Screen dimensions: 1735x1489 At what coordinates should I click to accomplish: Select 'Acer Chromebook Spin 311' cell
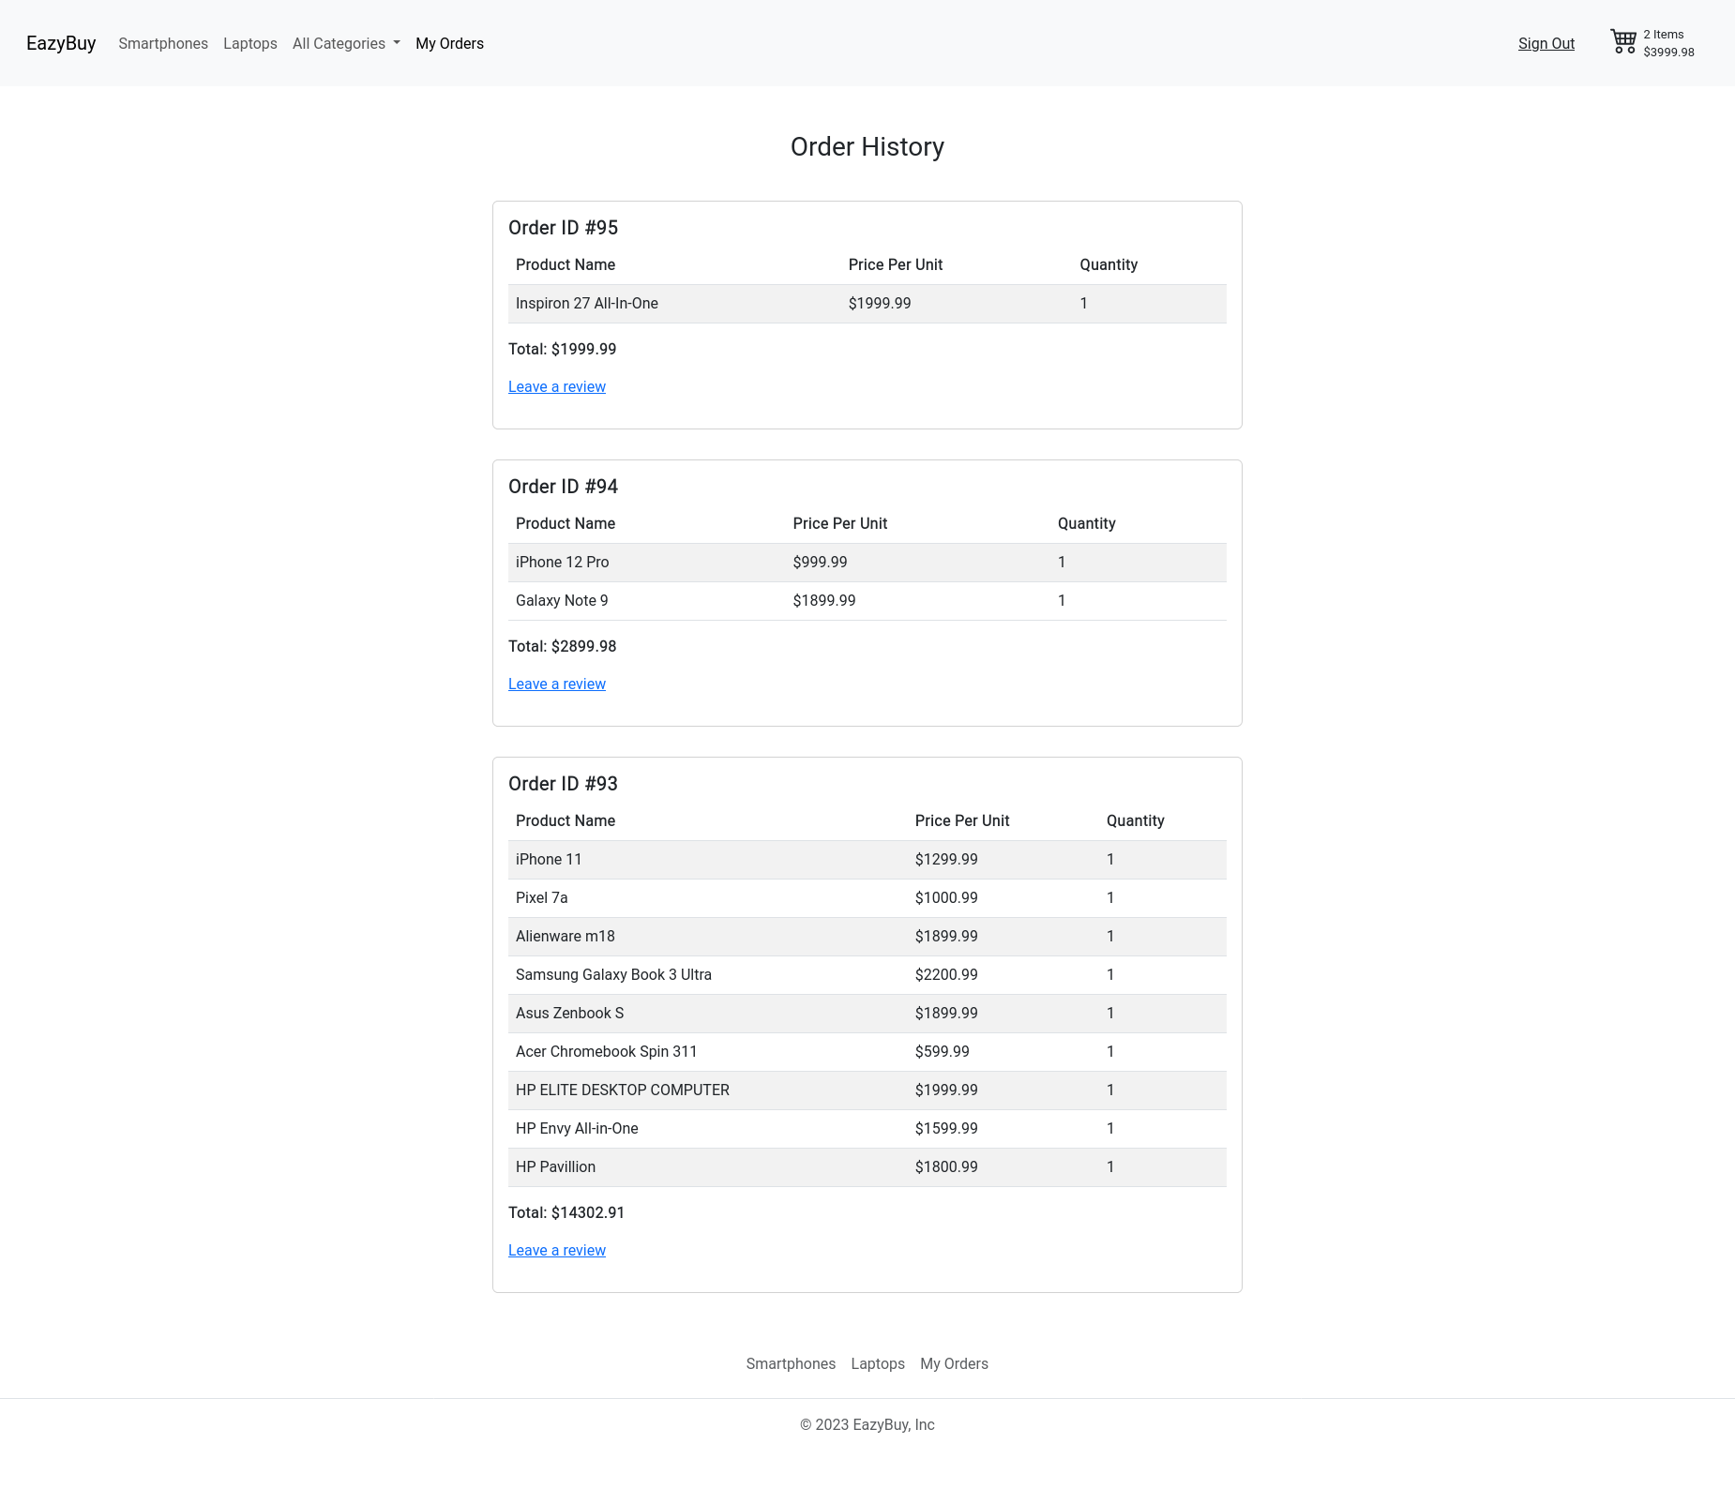(x=708, y=1052)
